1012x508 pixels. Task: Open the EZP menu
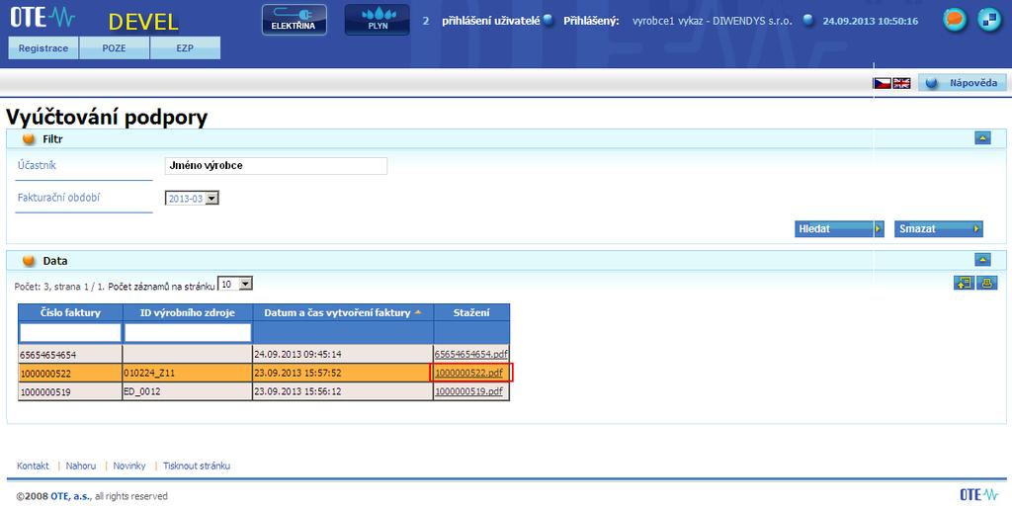pyautogui.click(x=185, y=48)
